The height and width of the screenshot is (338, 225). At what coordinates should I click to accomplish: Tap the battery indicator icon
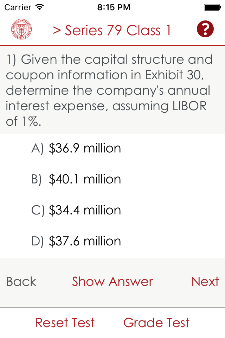pyautogui.click(x=212, y=7)
